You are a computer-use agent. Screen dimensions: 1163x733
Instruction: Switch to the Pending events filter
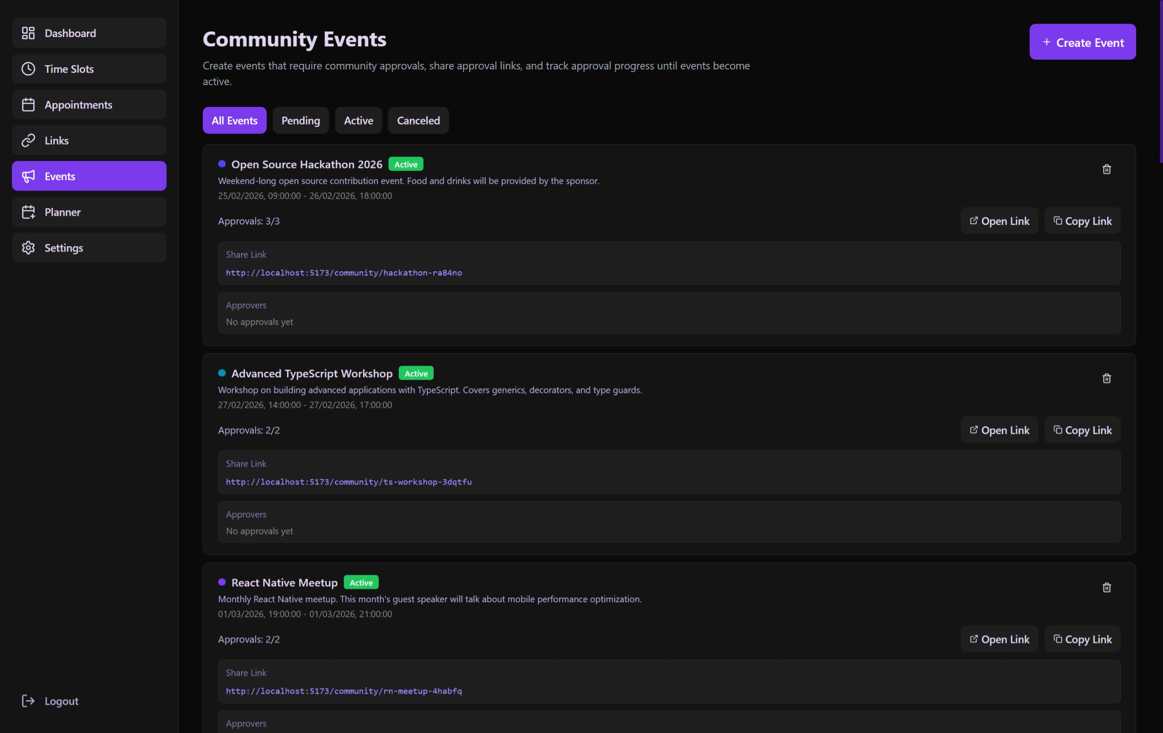coord(300,120)
